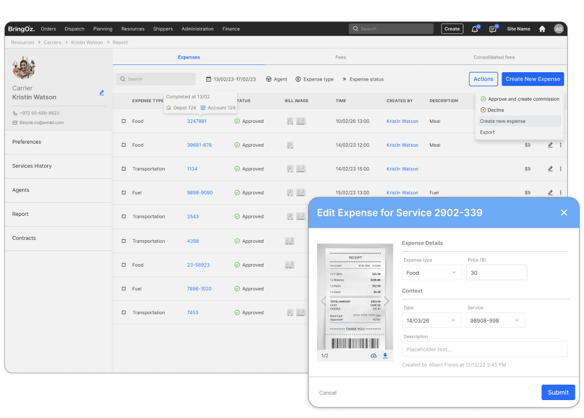Switch to the Fees tab

click(340, 57)
